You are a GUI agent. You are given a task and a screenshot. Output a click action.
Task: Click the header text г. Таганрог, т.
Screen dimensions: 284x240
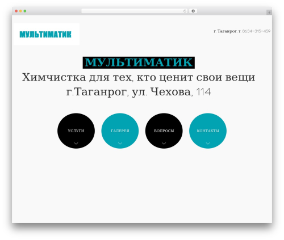[227, 31]
